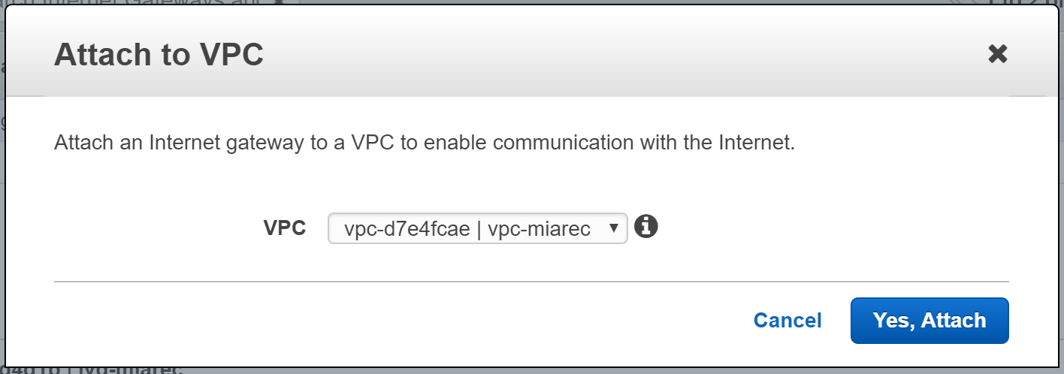Click the horizontal divider above footer buttons
The height and width of the screenshot is (374, 1064).
tap(531, 282)
